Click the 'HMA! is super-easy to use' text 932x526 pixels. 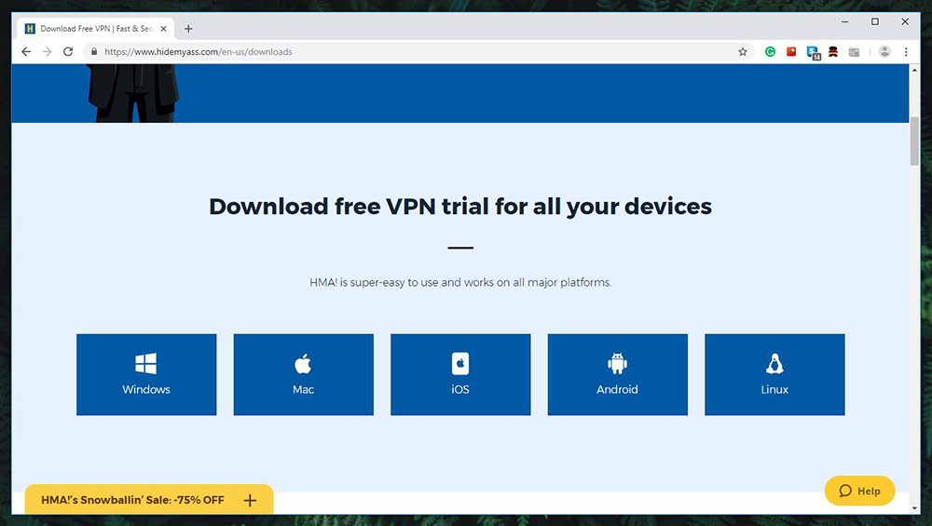[460, 283]
